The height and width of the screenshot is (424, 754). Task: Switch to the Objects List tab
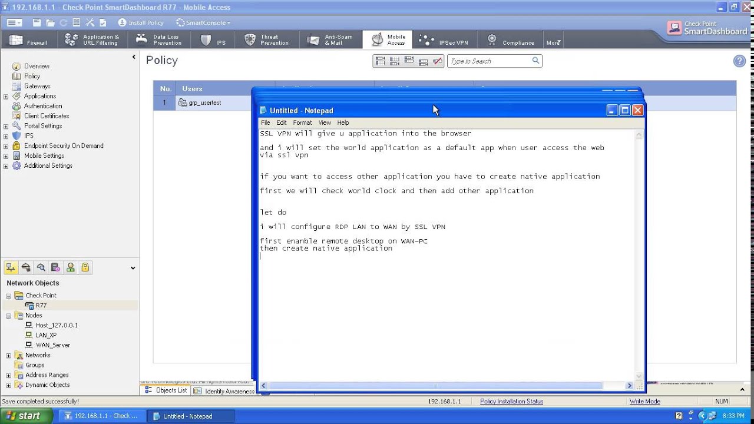point(166,390)
